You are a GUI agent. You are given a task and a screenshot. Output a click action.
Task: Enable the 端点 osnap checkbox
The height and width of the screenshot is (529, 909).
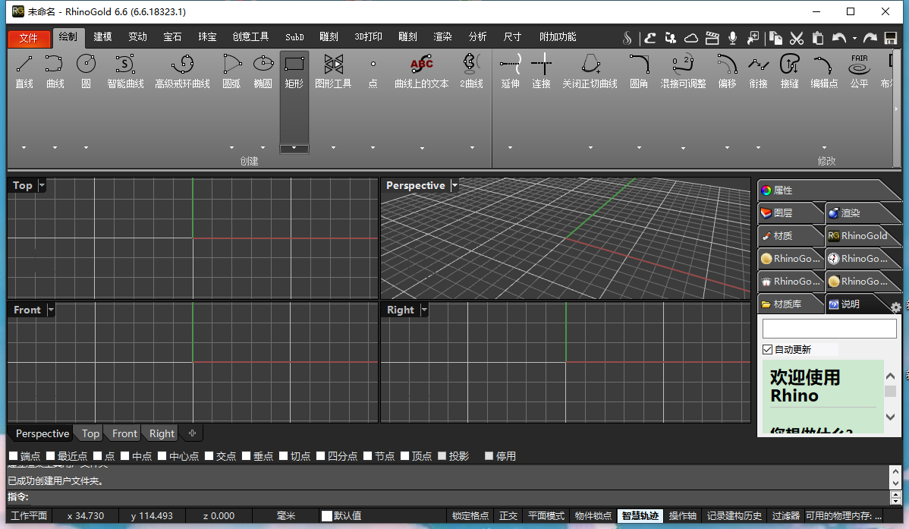pos(14,456)
